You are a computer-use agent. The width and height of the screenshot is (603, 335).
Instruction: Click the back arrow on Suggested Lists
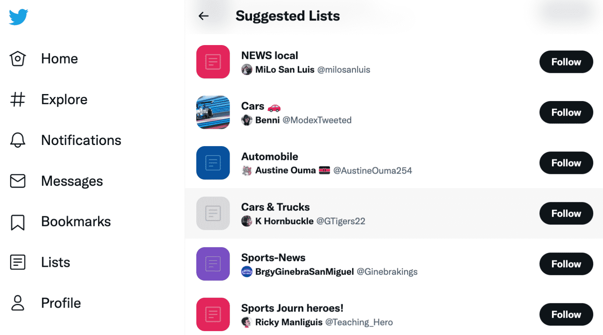coord(203,16)
